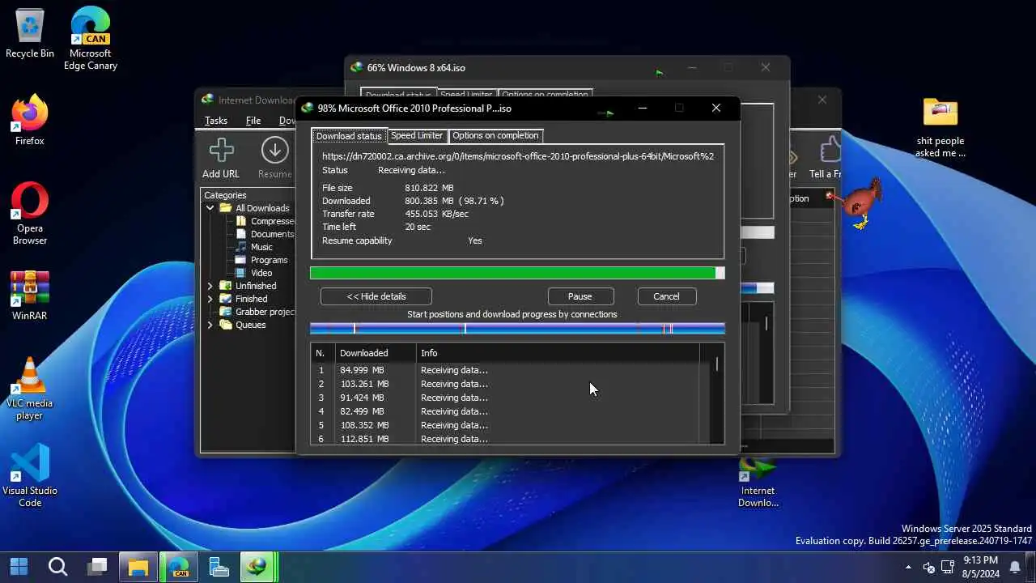This screenshot has height=583, width=1036.
Task: Click Edge Canary on the taskbar
Action: (179, 567)
